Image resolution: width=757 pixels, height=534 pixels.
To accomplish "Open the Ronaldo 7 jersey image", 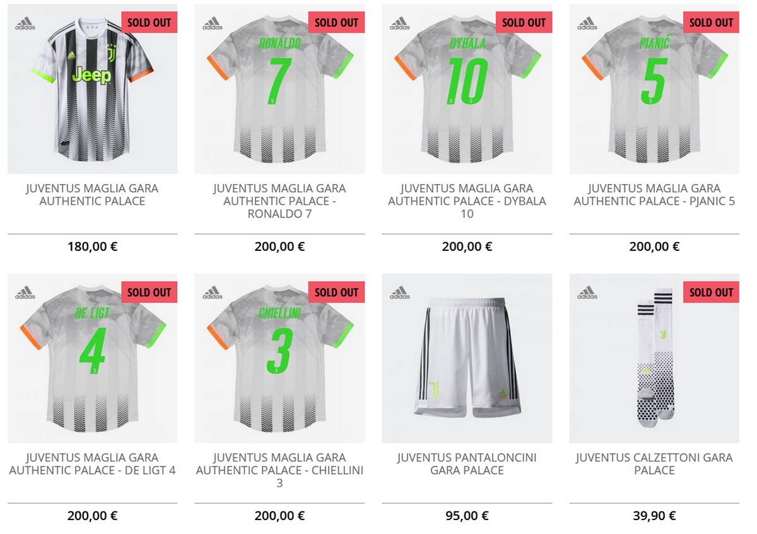I will click(279, 89).
